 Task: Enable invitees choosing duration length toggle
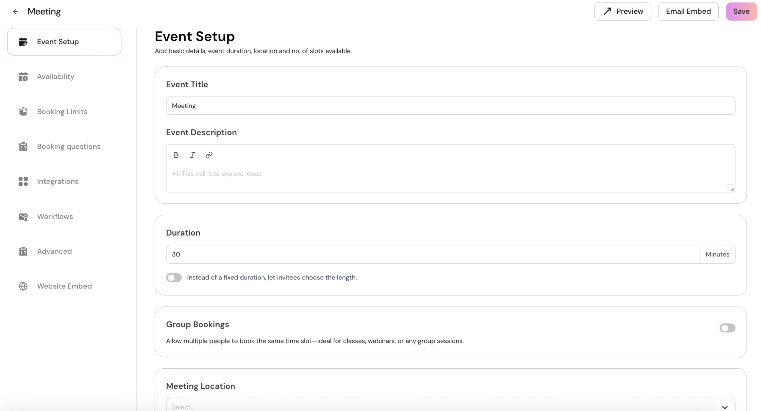tap(174, 278)
